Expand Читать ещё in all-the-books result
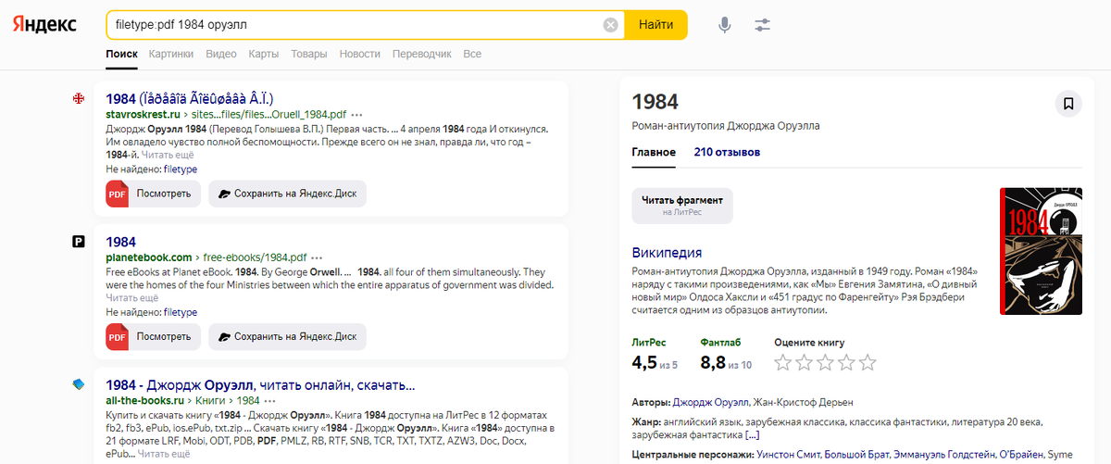 pyautogui.click(x=165, y=454)
